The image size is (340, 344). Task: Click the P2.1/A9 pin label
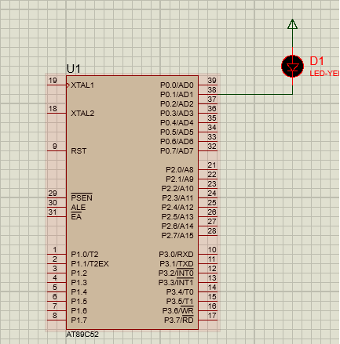180,179
